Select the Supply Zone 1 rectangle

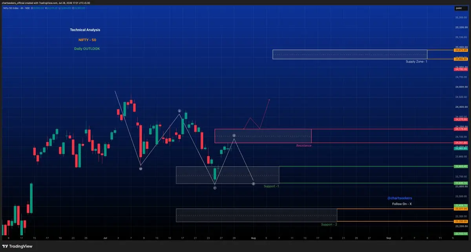pyautogui.click(x=350, y=55)
